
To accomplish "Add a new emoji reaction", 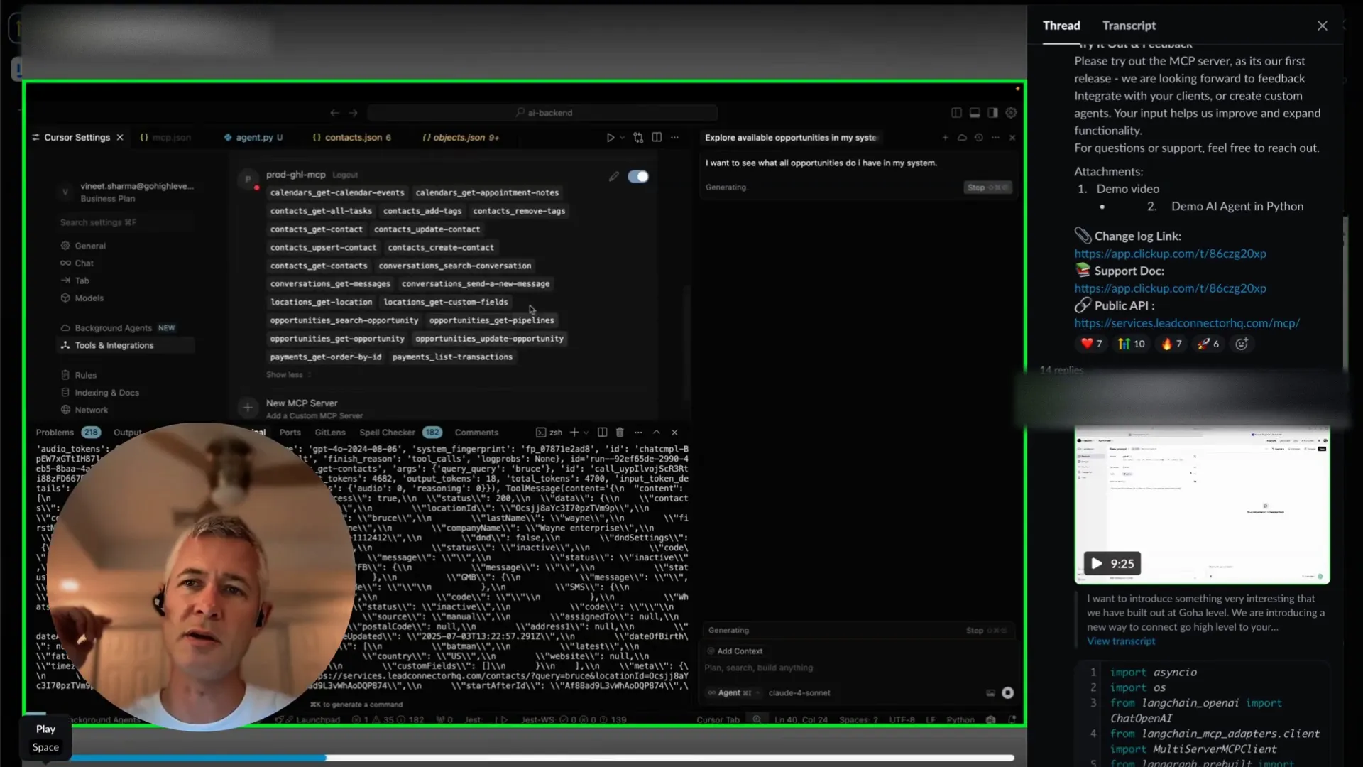I will (x=1241, y=344).
